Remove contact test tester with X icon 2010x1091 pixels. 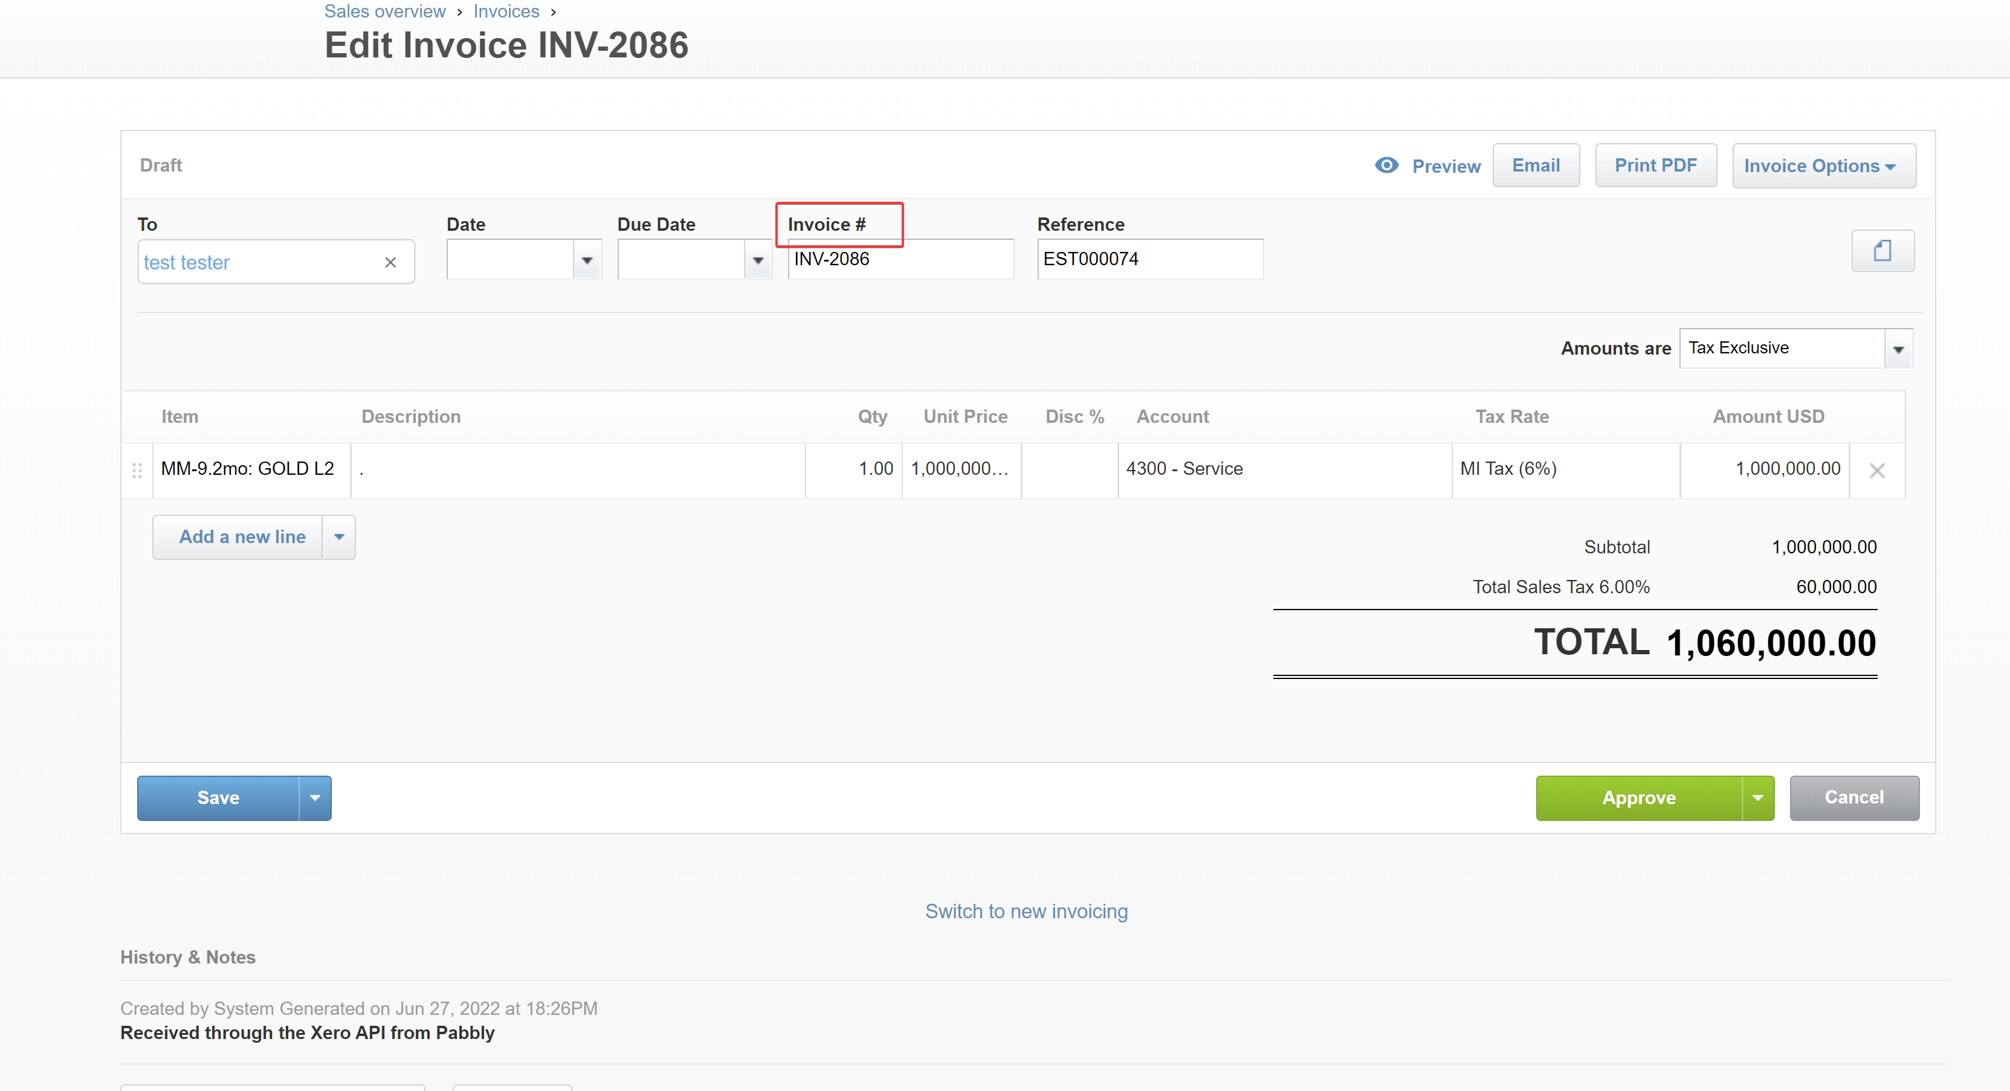391,263
